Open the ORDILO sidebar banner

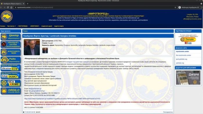10,91
